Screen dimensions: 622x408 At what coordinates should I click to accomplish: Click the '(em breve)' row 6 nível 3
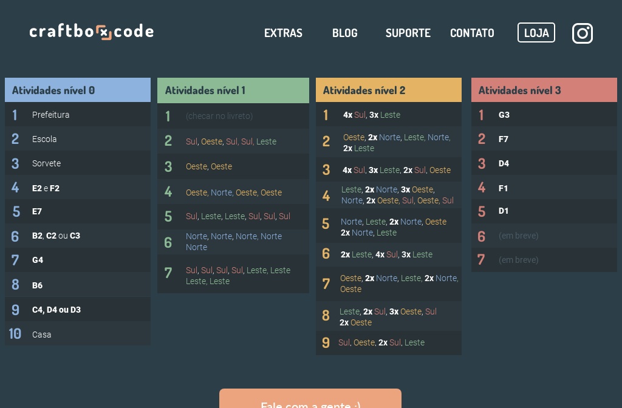[x=544, y=236]
